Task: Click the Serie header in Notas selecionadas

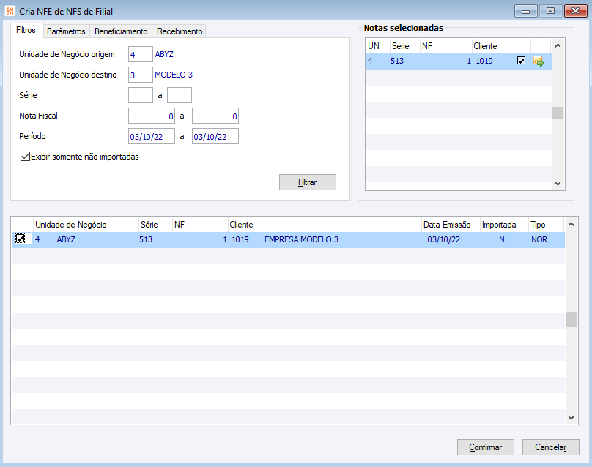Action: 405,46
